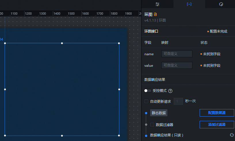The width and height of the screenshot is (235, 141).
Task: Switch to the data source bracket tab
Action: [x=189, y=4]
